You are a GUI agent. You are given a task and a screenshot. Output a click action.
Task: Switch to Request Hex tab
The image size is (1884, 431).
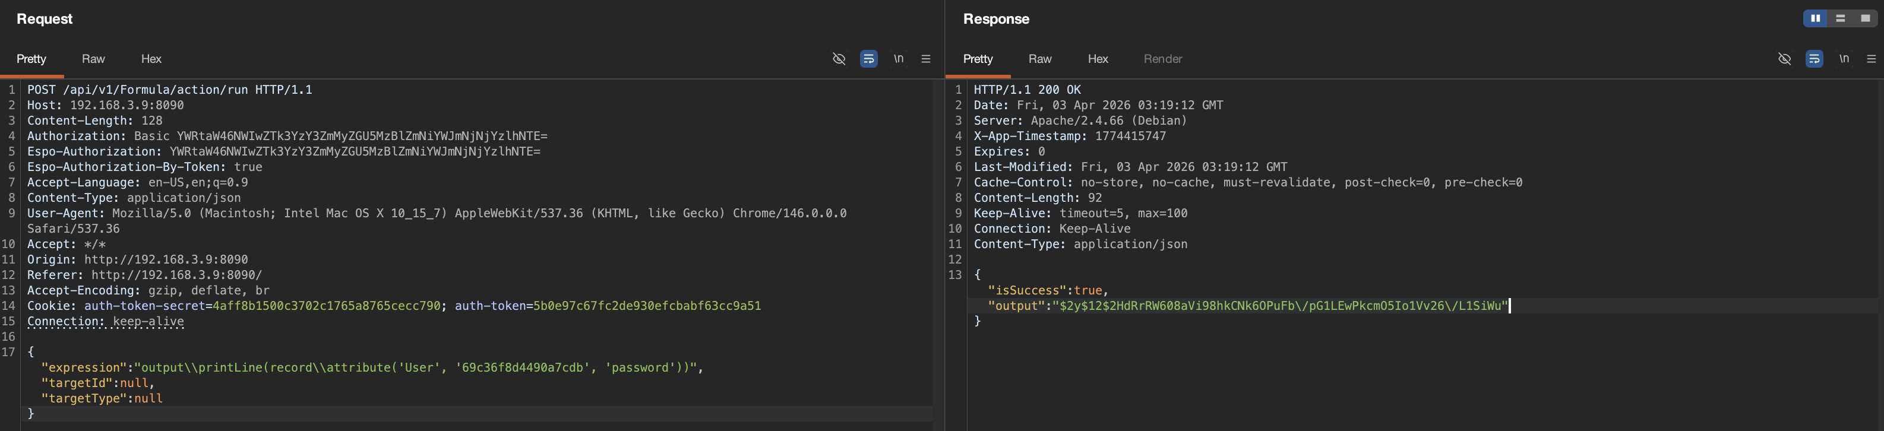click(151, 58)
